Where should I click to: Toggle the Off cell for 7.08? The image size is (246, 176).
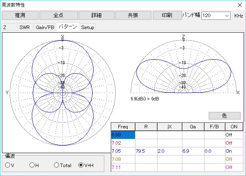point(234,159)
